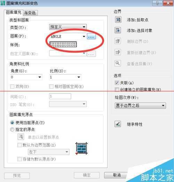Click the set new origin (单击以设置新原点) icon
The width and height of the screenshot is (174, 182).
tap(21, 137)
